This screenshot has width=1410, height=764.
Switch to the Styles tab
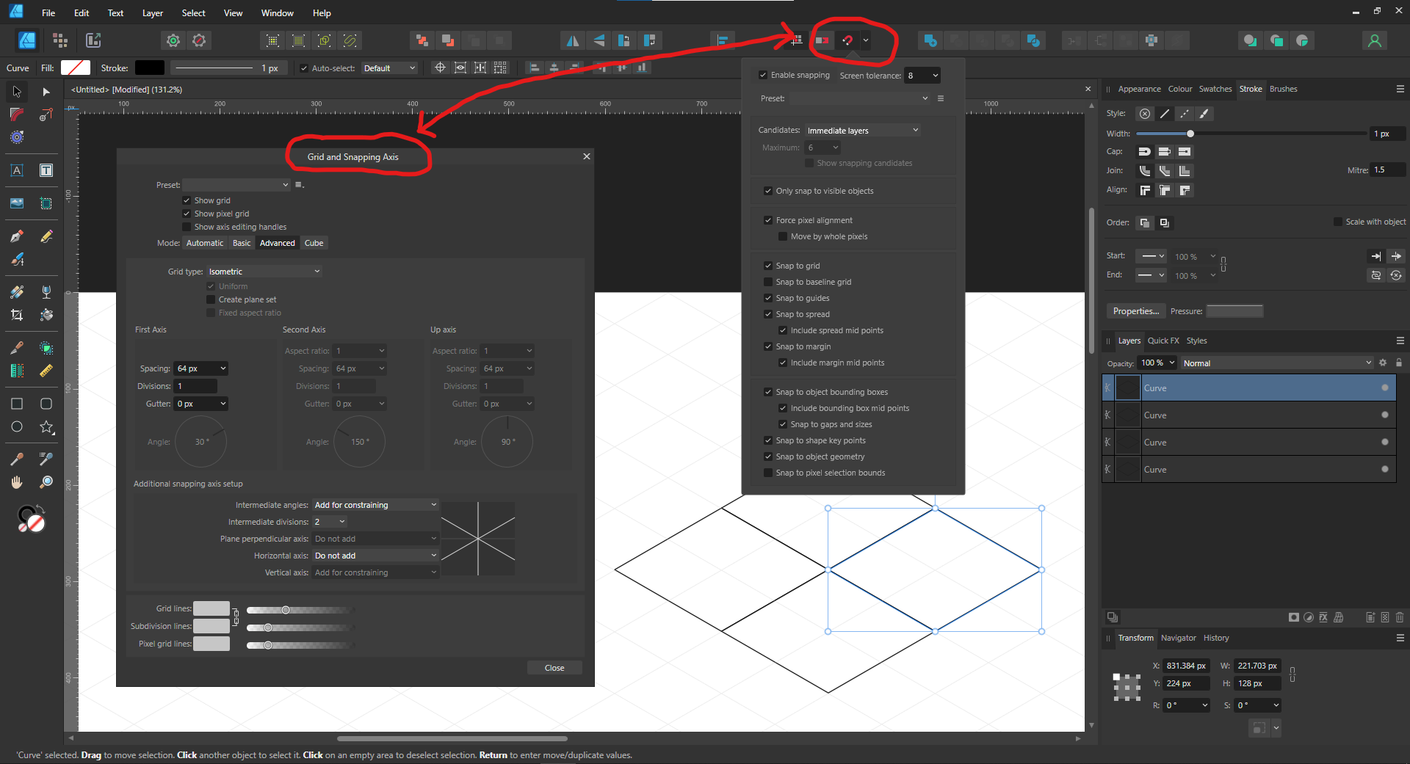tap(1196, 341)
